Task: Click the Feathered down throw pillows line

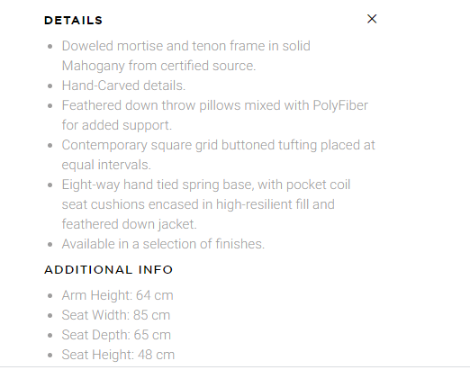Action: pos(215,105)
